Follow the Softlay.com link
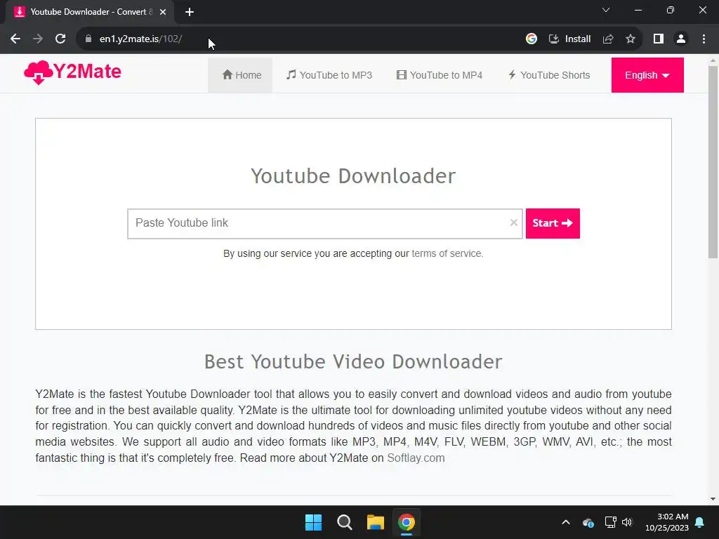The width and height of the screenshot is (719, 539). click(x=416, y=458)
